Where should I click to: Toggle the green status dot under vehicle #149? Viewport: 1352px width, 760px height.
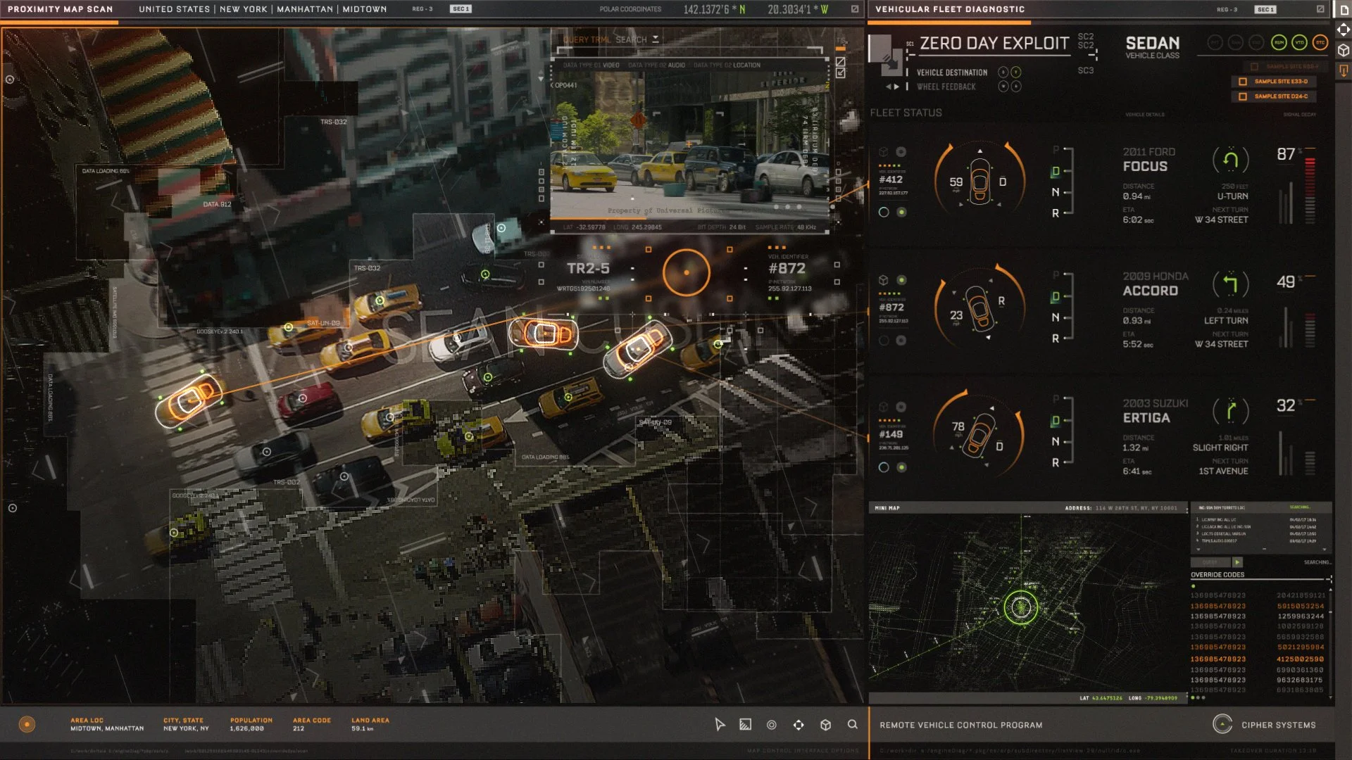tap(901, 467)
